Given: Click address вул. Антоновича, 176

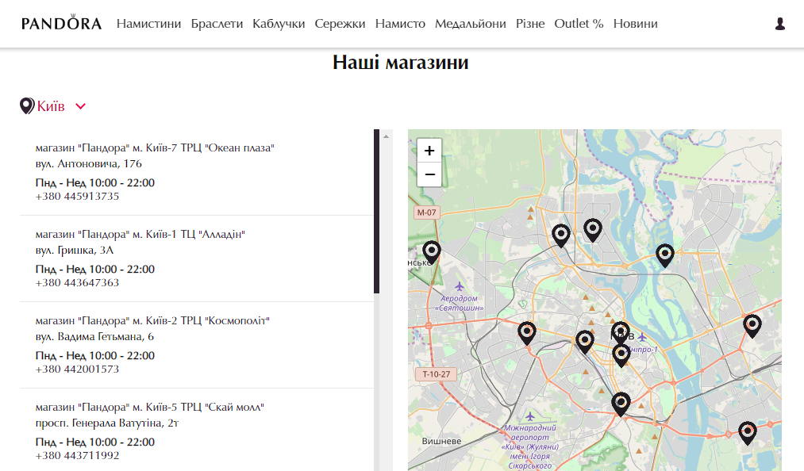Looking at the screenshot, I should coord(88,164).
